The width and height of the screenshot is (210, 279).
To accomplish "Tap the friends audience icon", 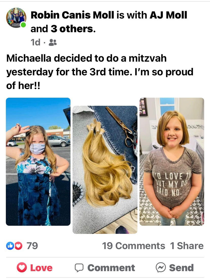I will click(52, 42).
